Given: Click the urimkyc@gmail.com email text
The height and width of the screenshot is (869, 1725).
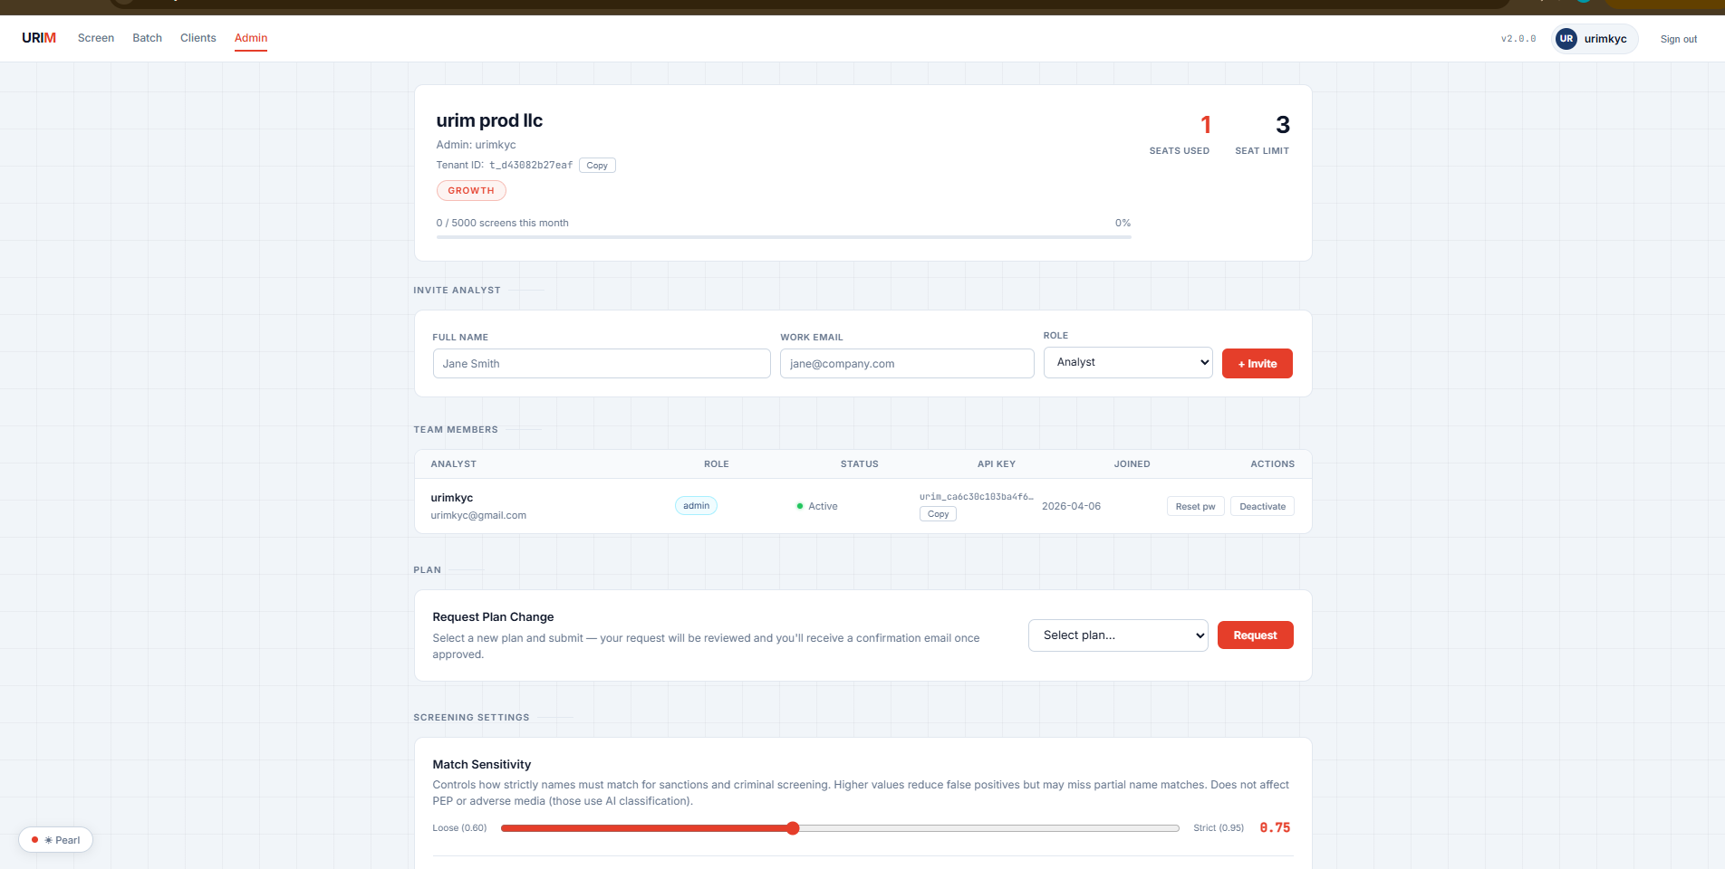Looking at the screenshot, I should click(x=478, y=516).
